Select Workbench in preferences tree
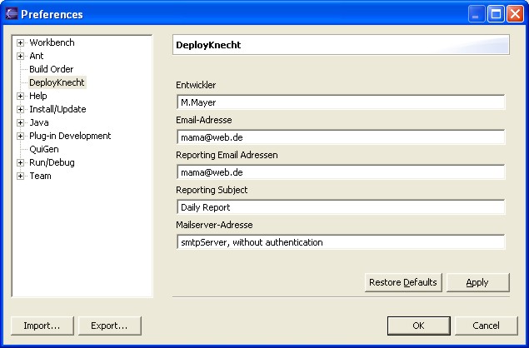 click(52, 42)
